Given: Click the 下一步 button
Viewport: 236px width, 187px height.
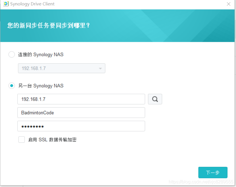Looking at the screenshot, I should (213, 173).
